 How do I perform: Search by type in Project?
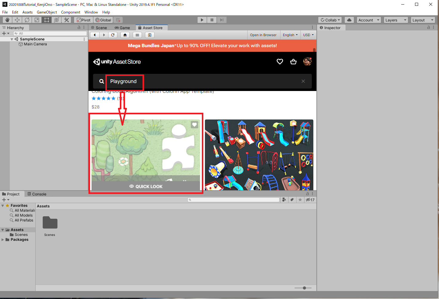[284, 200]
